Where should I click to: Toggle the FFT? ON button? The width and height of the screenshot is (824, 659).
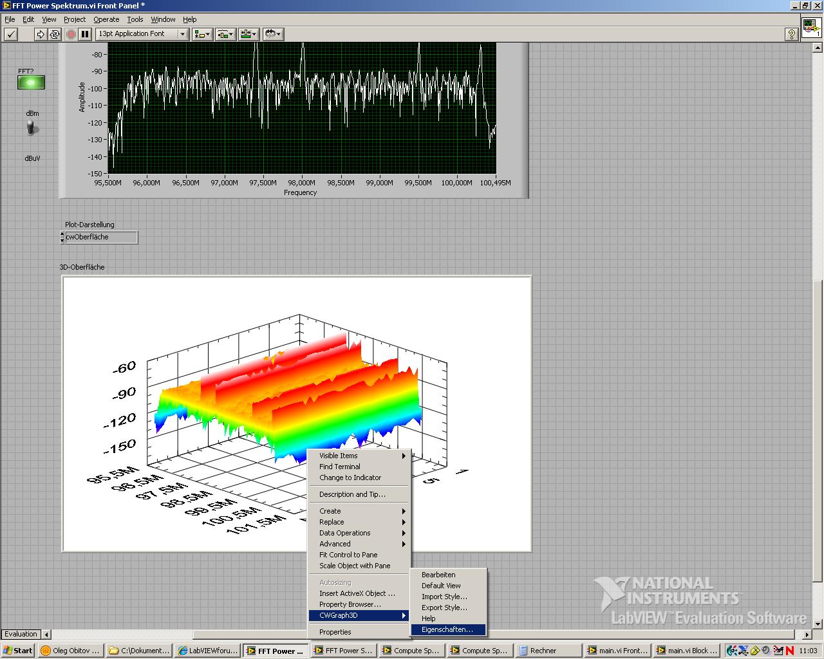[x=31, y=82]
